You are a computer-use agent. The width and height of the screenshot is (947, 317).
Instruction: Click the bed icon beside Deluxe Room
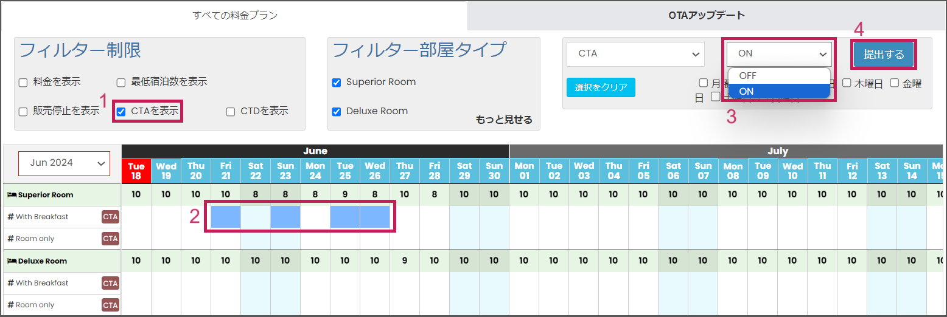click(x=12, y=261)
